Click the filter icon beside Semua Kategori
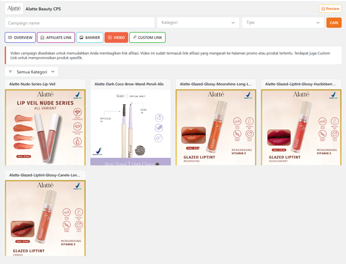 click(11, 72)
